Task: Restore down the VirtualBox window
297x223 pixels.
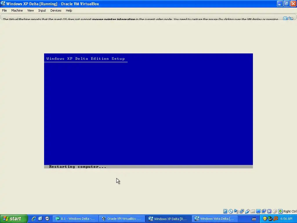Action: (286, 3)
